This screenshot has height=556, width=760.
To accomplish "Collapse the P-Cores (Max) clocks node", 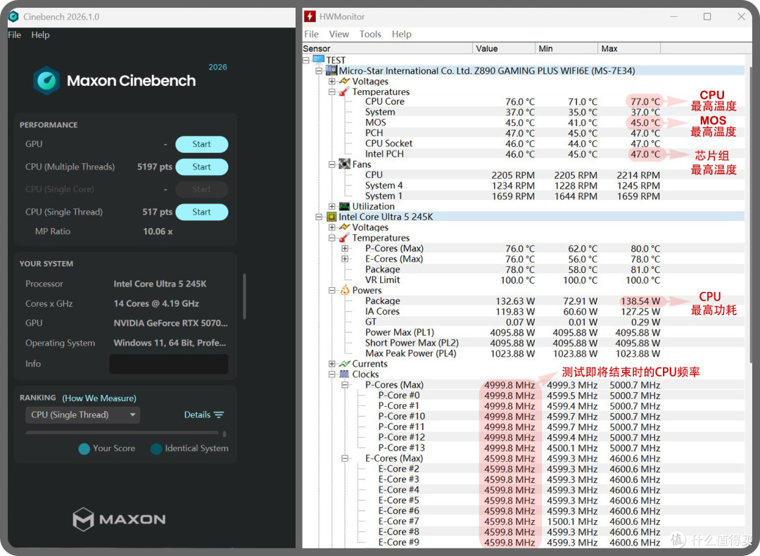I will tap(345, 385).
